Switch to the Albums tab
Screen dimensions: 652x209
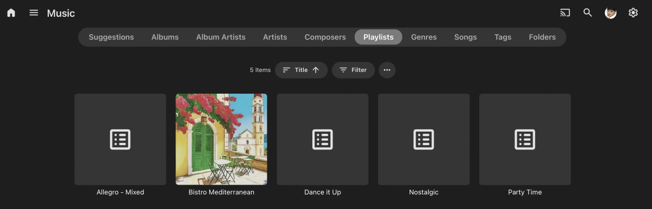(165, 37)
